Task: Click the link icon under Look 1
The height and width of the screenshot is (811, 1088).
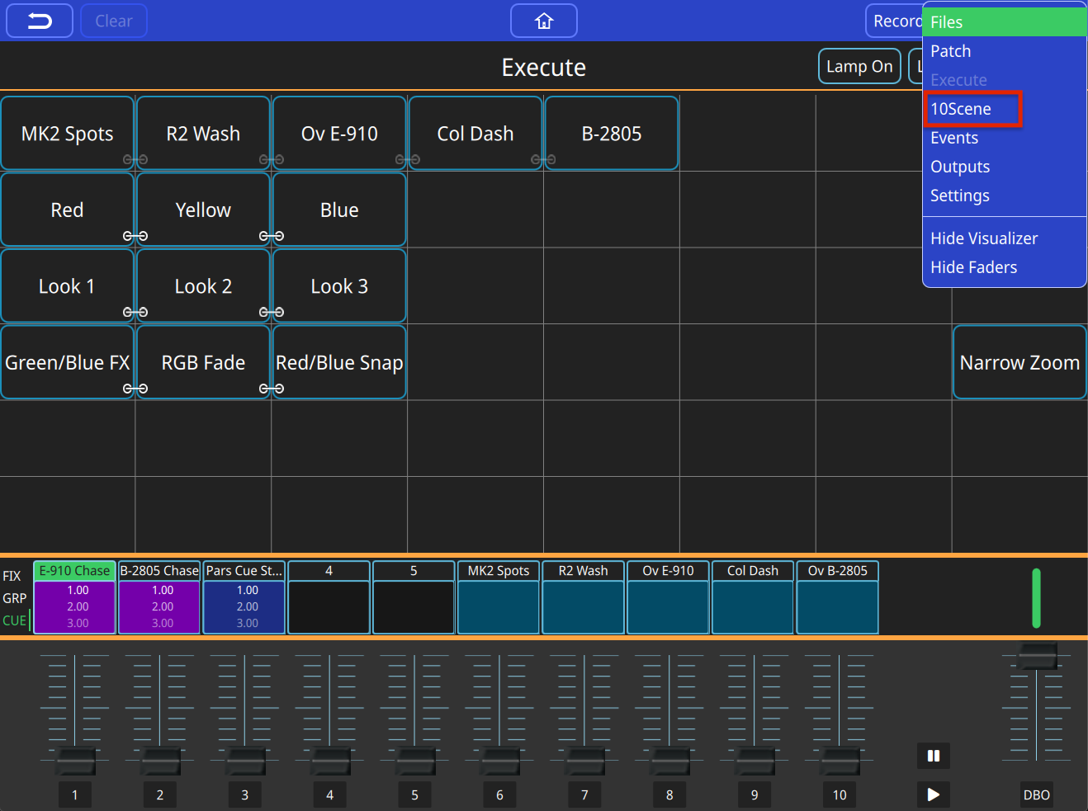Action: point(135,313)
